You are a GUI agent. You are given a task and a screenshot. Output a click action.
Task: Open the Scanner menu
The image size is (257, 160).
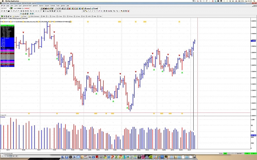point(41,6)
